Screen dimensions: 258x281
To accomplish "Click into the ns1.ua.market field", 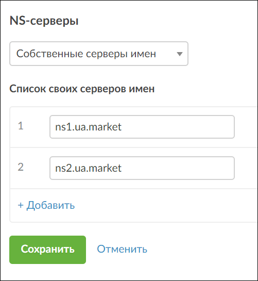I will point(142,127).
